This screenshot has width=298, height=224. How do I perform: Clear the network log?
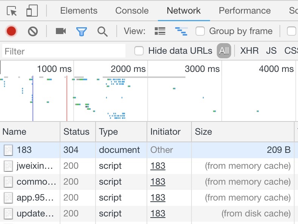click(x=33, y=31)
